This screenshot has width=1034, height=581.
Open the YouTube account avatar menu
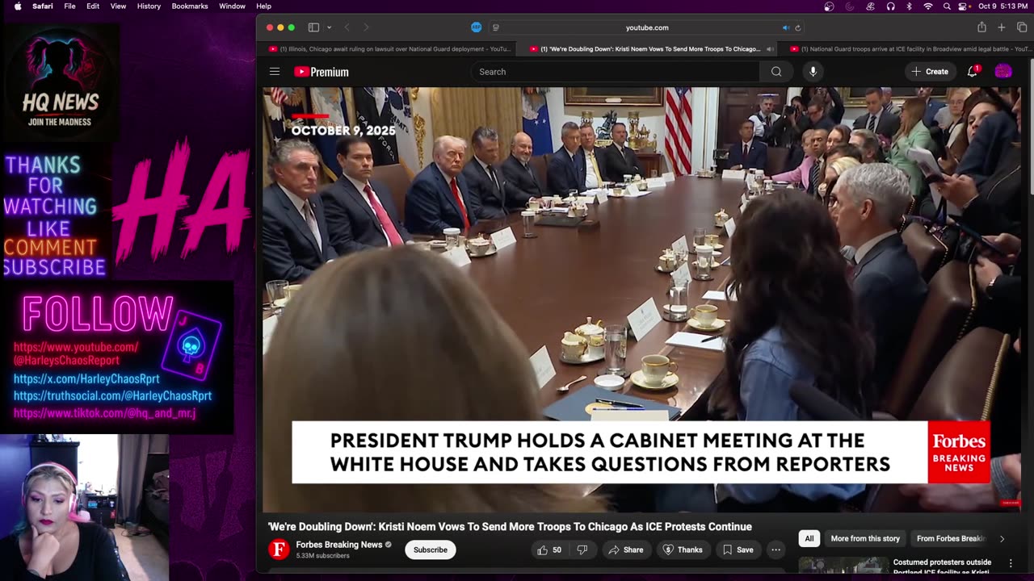(x=1003, y=72)
